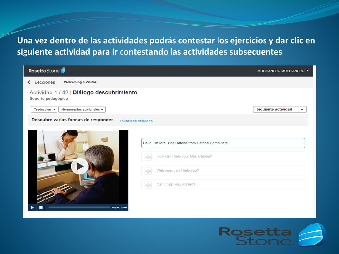Select the Welcoming a Visitor breadcrumb

pyautogui.click(x=80, y=82)
